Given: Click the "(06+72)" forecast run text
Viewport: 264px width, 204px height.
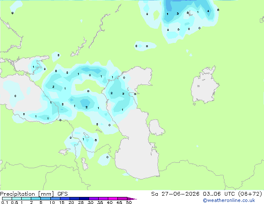Looking at the screenshot, I should pos(250,194).
